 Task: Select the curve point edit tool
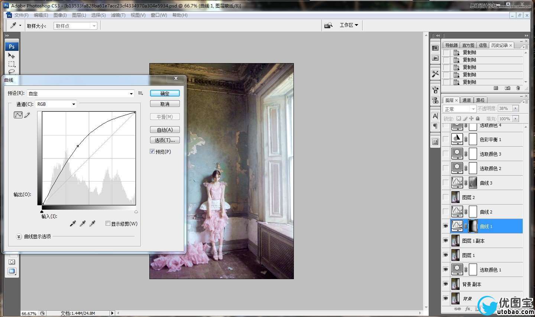[x=18, y=115]
